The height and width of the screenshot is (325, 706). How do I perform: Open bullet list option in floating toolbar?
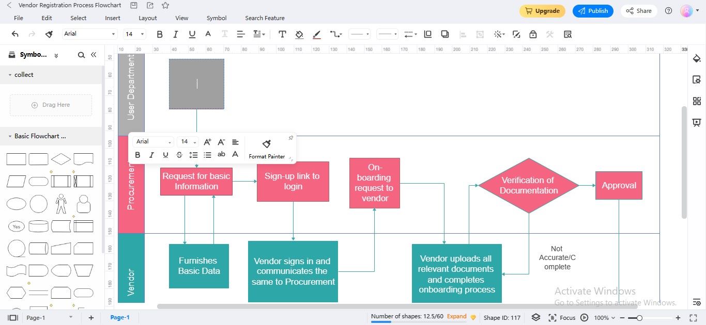click(207, 155)
